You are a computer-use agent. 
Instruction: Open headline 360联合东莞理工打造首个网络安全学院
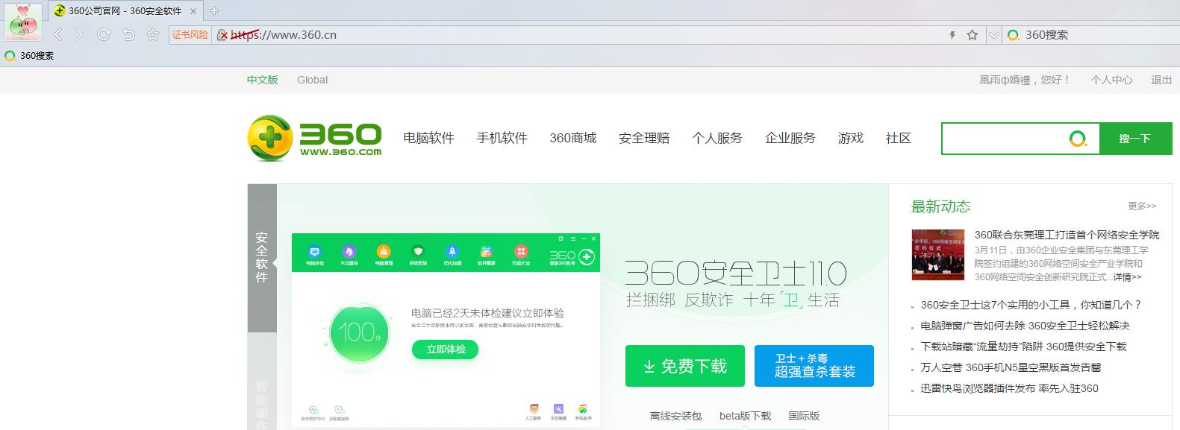1067,235
